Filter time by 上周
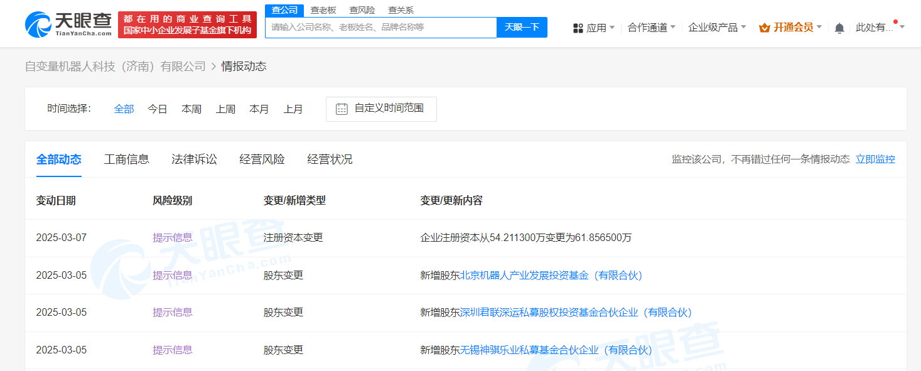The image size is (921, 371). (225, 109)
